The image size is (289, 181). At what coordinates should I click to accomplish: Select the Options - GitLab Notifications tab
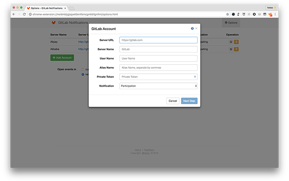pyautogui.click(x=47, y=8)
